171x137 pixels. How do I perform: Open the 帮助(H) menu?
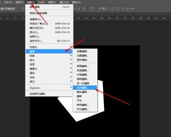[x=76, y=2]
